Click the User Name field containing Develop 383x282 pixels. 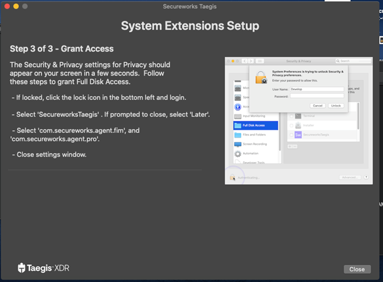(317, 89)
